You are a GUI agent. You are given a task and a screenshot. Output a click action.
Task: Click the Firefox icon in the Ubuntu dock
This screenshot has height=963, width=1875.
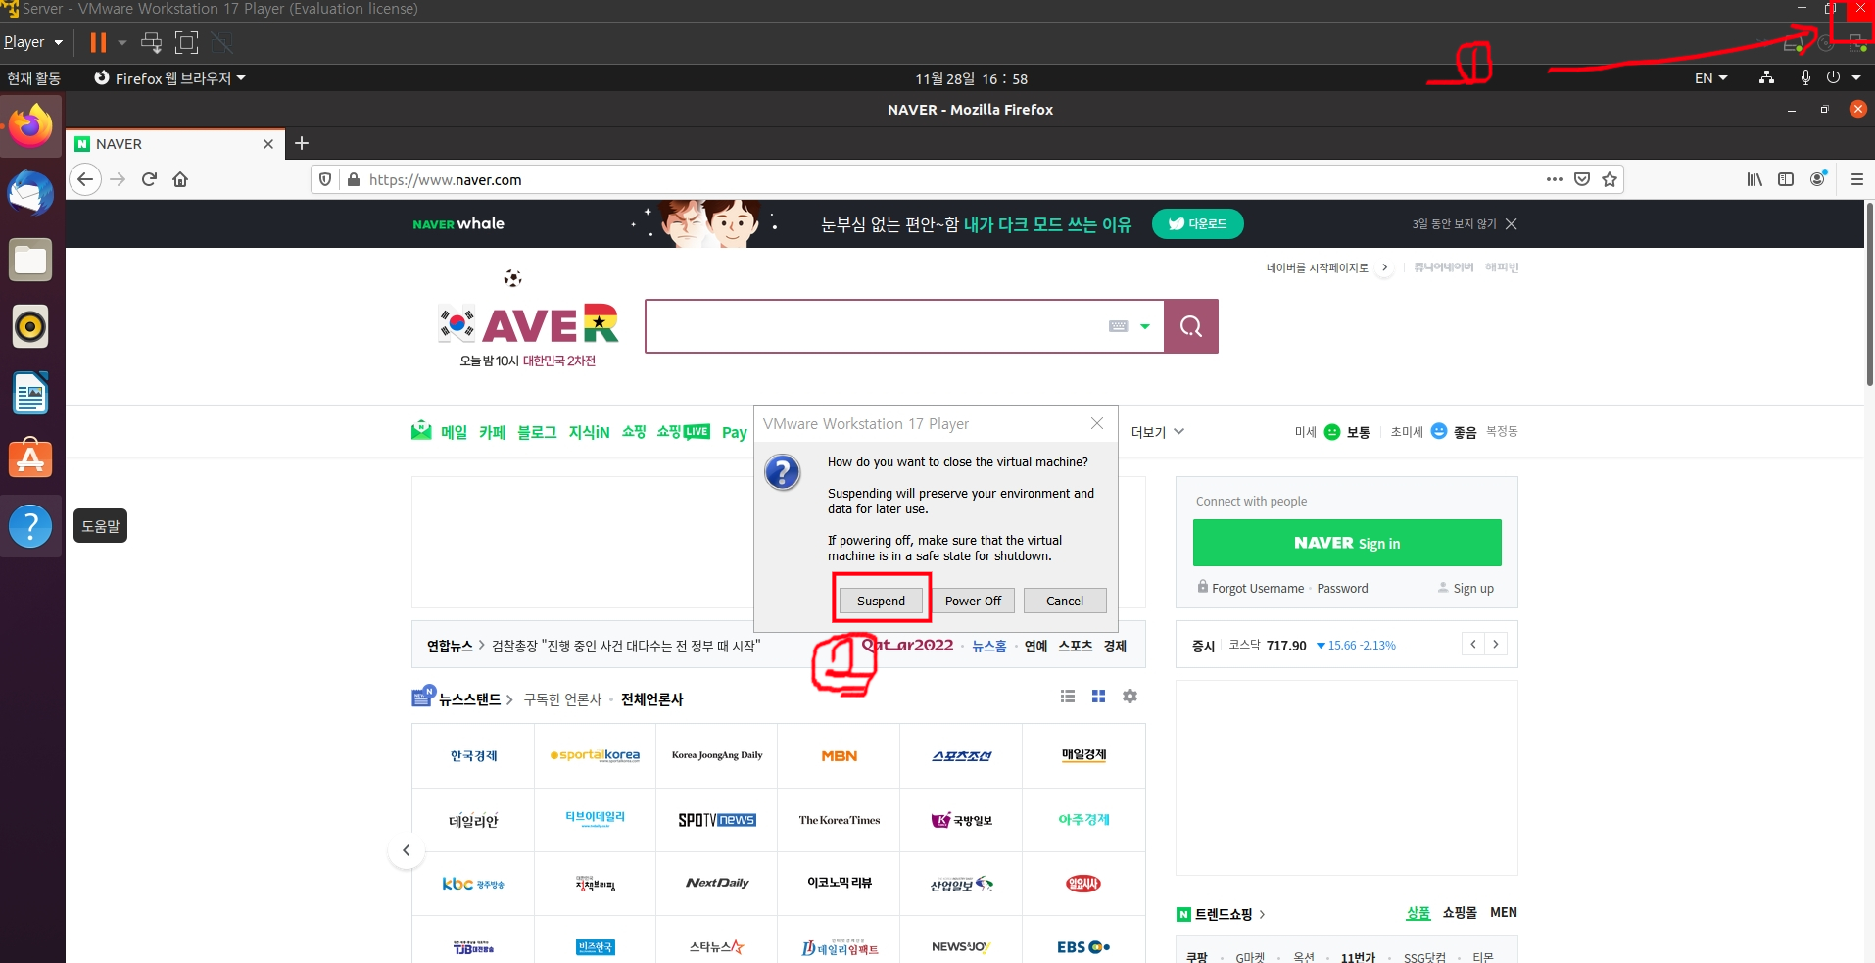pos(30,125)
